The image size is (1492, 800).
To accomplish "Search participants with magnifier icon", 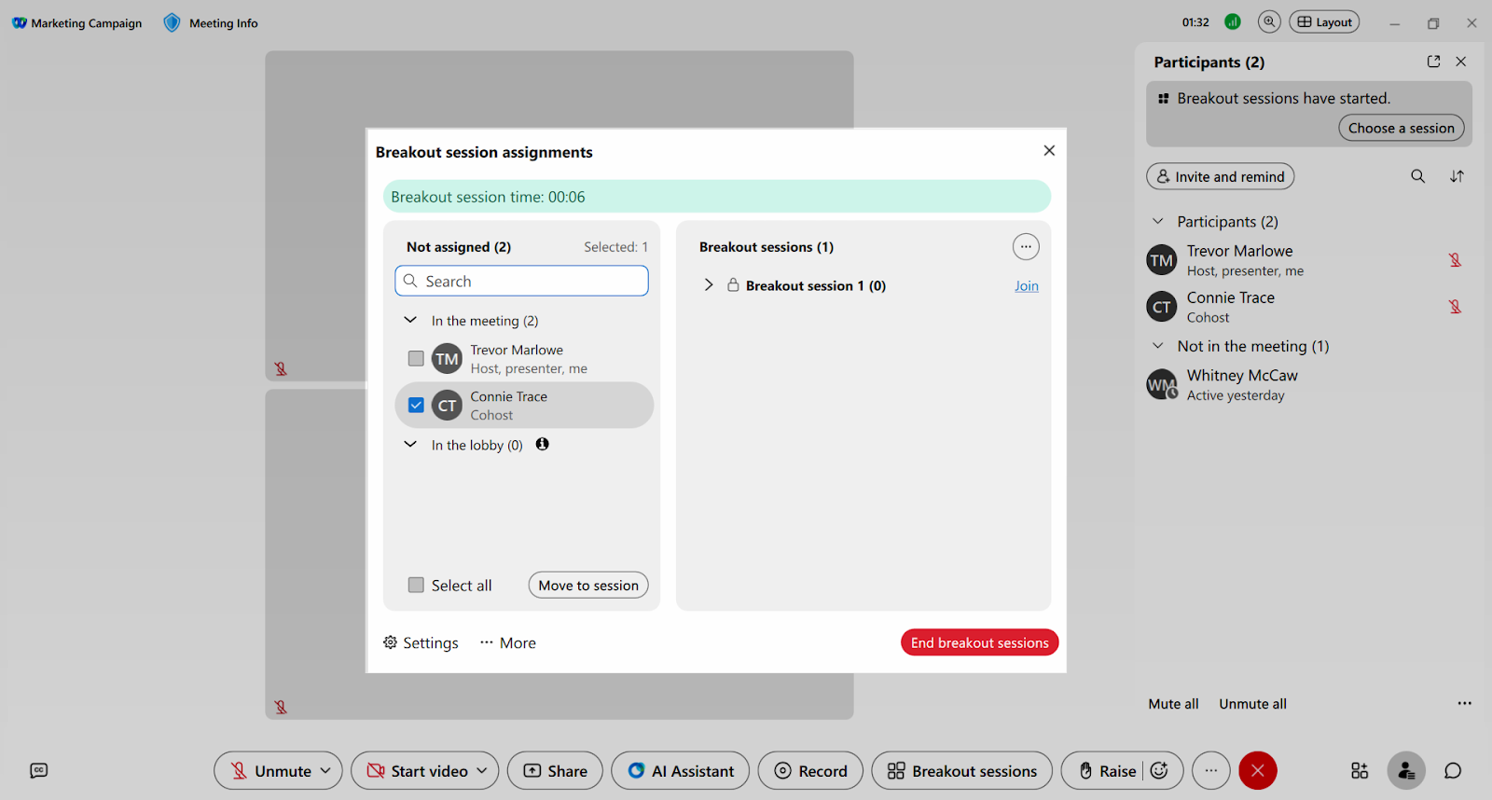I will click(x=1417, y=176).
